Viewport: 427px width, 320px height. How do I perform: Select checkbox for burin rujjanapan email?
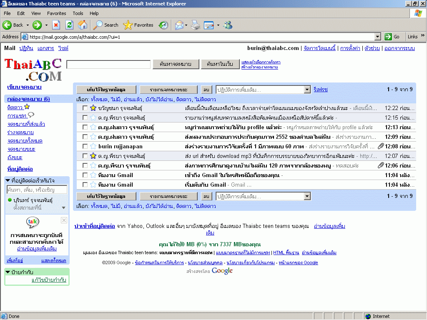point(85,146)
